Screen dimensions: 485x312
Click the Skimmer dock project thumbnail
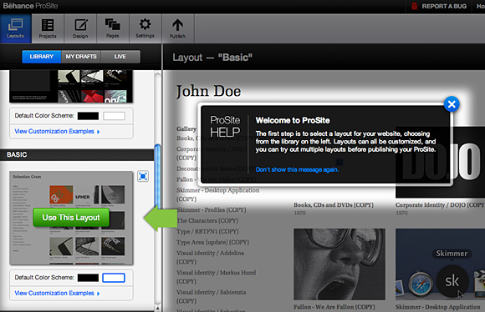point(440,264)
